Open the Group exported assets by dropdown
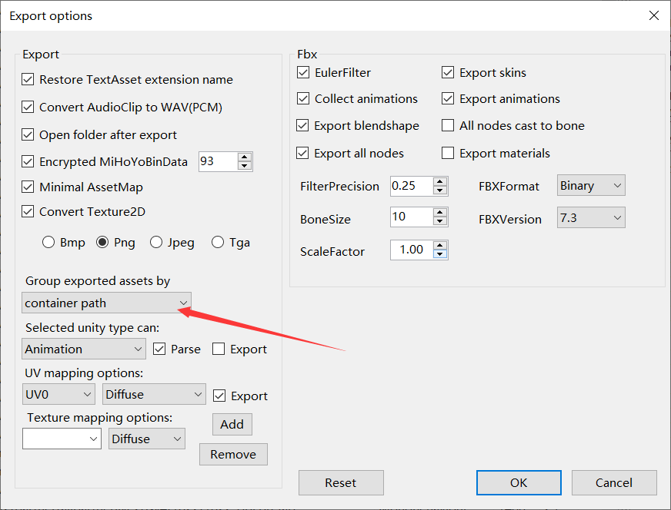671x510 pixels. [106, 303]
